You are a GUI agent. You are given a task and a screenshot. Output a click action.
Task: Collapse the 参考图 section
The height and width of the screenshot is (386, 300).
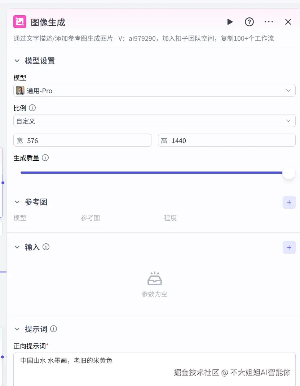(x=17, y=202)
